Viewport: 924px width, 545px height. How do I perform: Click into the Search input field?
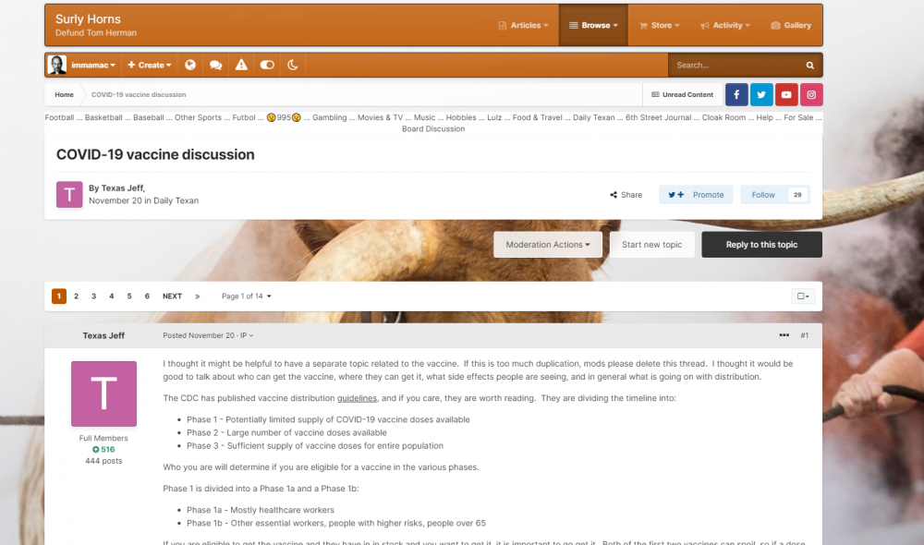point(735,66)
